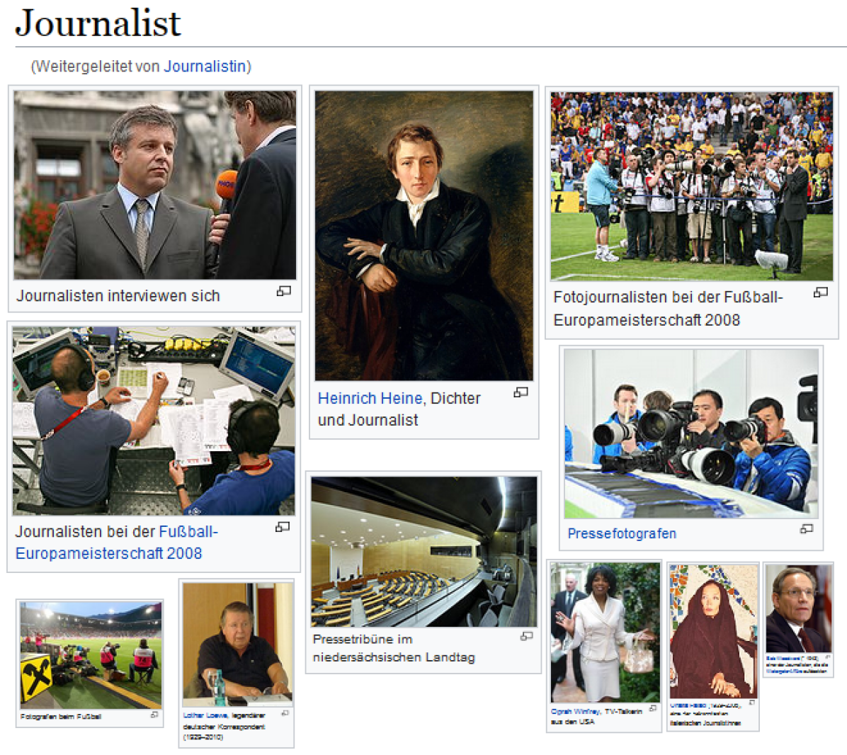Click the caption text 'Journalisten interviewen sich'
This screenshot has height=755, width=847.
click(x=118, y=296)
